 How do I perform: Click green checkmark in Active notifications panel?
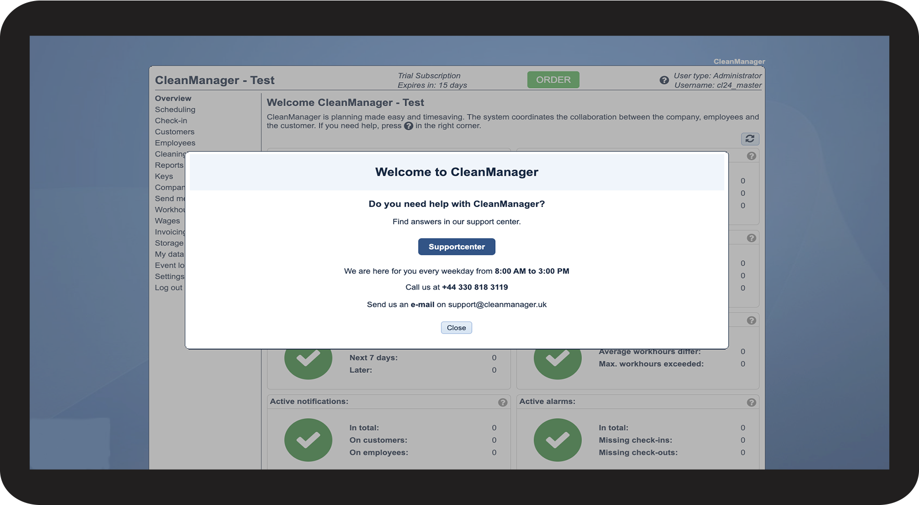tap(308, 440)
